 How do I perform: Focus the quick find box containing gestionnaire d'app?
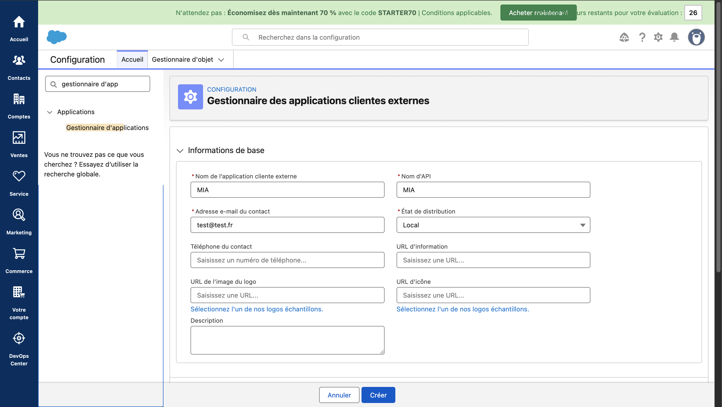click(98, 84)
